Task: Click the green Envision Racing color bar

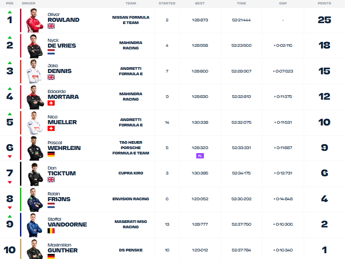Action: point(21,199)
